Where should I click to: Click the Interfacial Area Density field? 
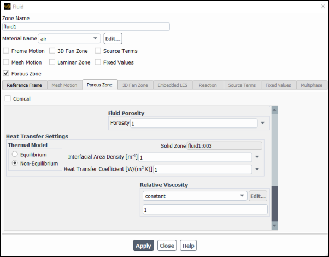point(195,157)
